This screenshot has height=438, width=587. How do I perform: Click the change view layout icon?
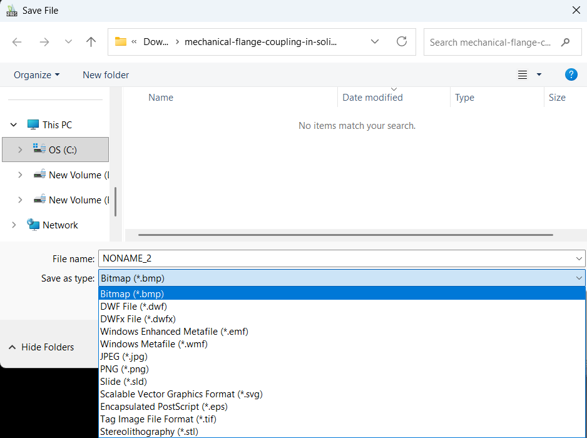pyautogui.click(x=523, y=75)
